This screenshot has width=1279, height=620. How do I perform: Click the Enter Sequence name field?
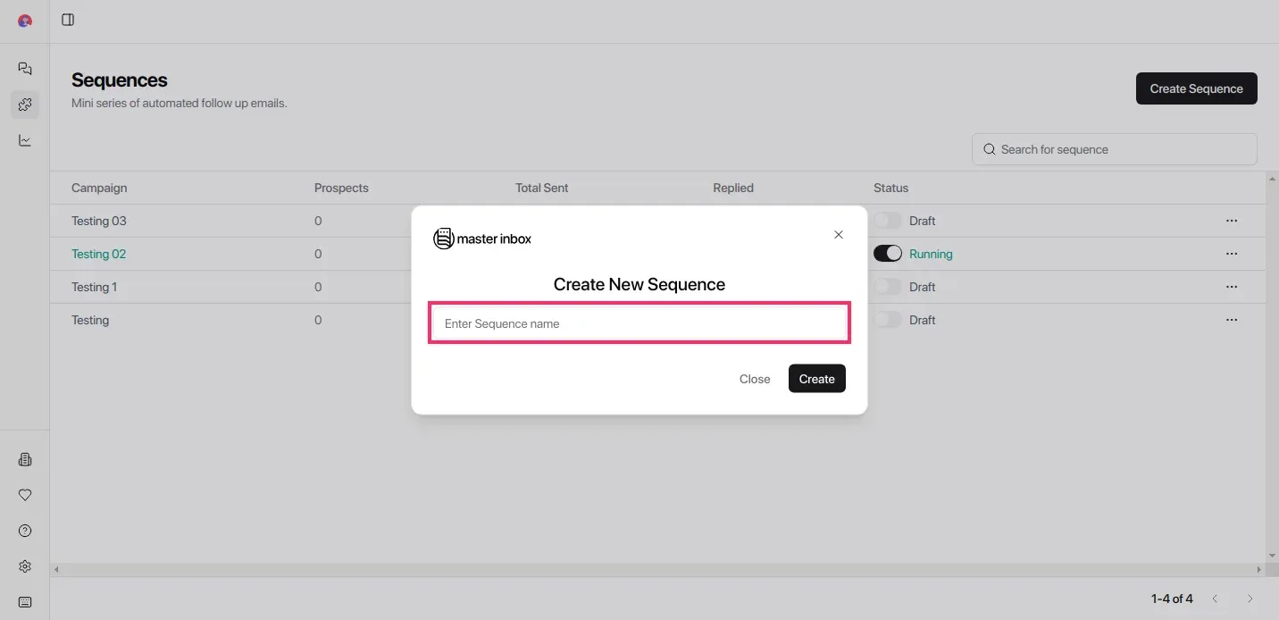coord(639,323)
